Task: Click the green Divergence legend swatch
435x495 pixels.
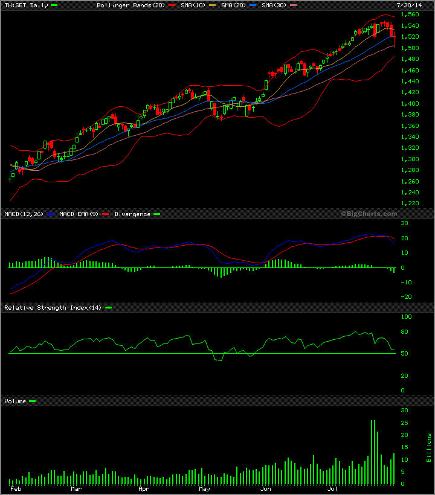Action: 156,214
